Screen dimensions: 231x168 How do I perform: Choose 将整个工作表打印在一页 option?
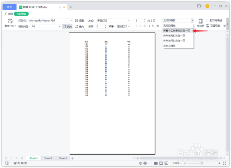pos(178,31)
